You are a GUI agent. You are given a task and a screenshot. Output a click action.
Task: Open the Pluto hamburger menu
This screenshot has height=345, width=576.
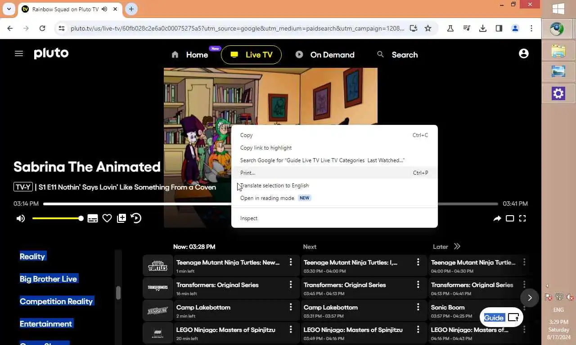[19, 53]
